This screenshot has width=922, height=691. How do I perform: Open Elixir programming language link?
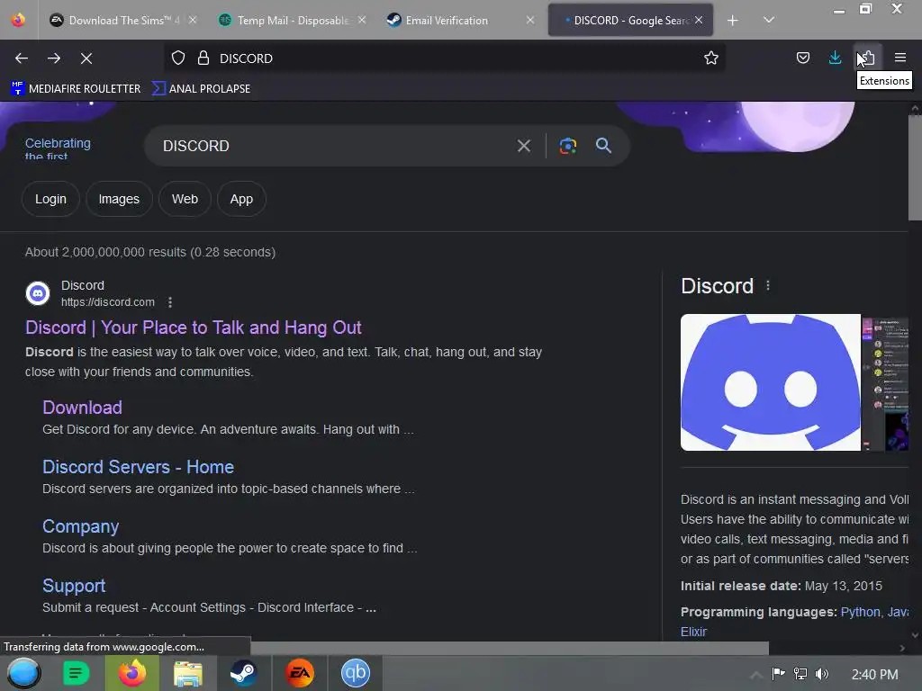693,632
